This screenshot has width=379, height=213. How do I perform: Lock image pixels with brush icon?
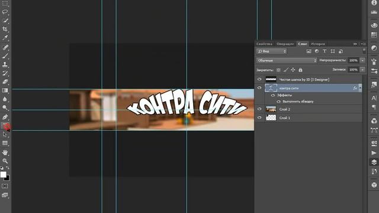(x=285, y=70)
